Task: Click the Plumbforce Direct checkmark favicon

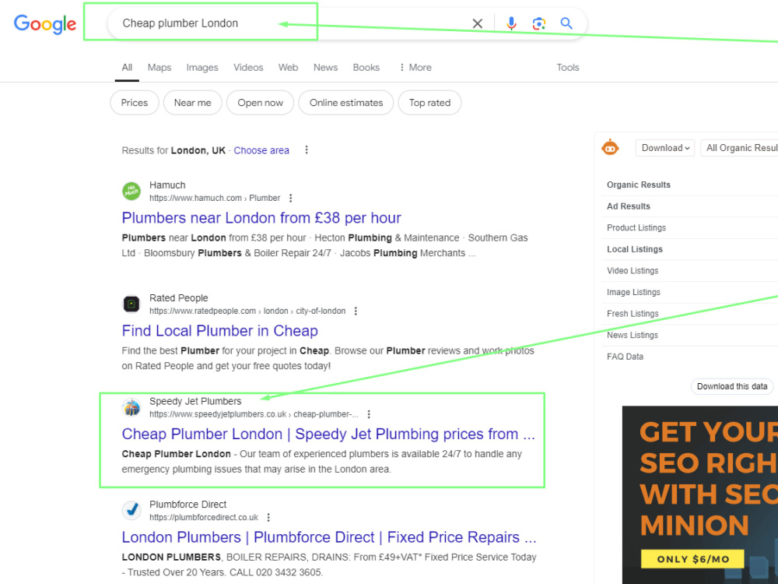Action: 131,510
